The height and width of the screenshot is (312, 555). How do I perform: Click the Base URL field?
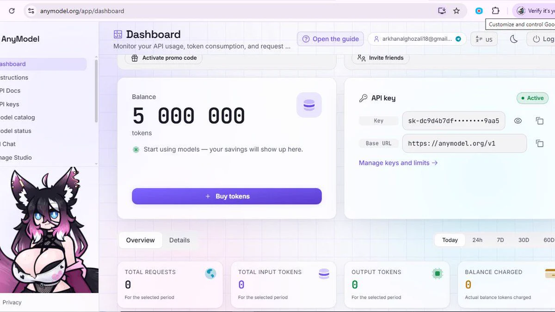[x=464, y=144]
